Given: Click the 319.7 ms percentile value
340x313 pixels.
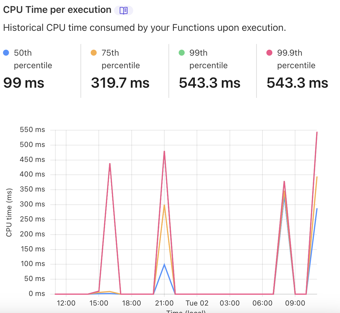Looking at the screenshot, I should [120, 83].
